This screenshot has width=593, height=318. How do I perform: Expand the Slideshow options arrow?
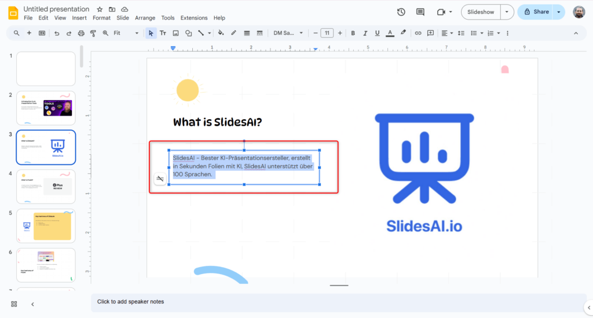pos(507,12)
